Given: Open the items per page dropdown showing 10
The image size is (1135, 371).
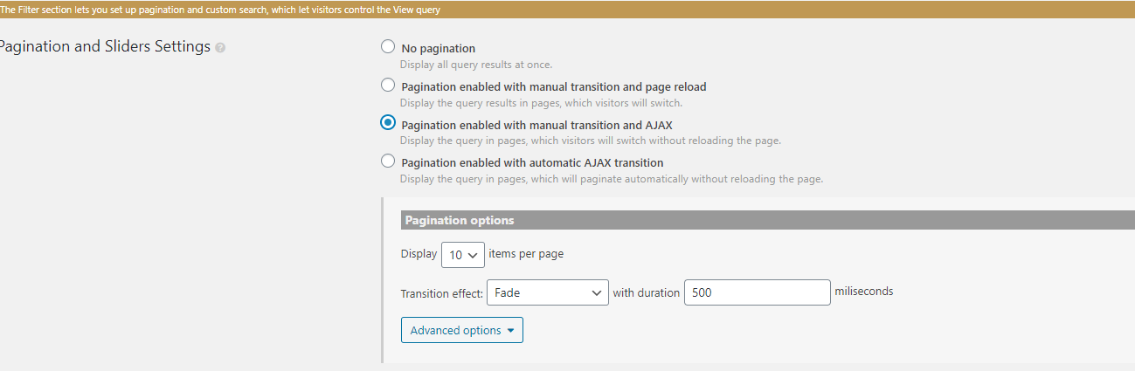Looking at the screenshot, I should (x=463, y=255).
